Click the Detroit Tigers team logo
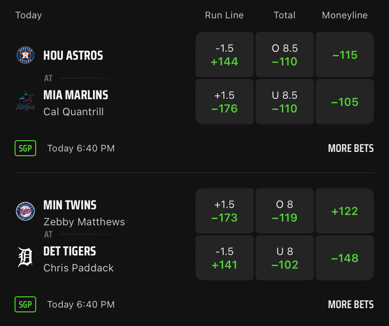The height and width of the screenshot is (326, 389). (x=25, y=258)
